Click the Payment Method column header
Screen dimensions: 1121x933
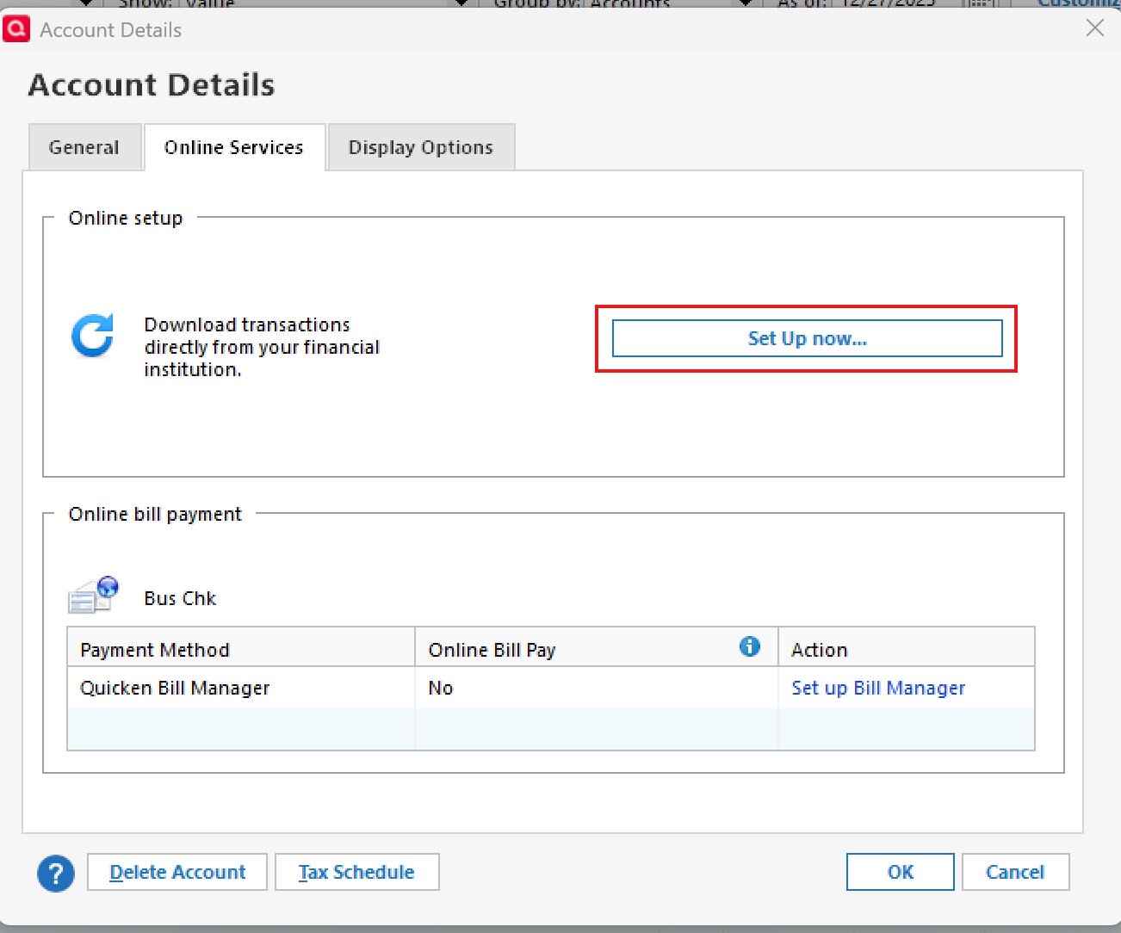click(x=155, y=650)
